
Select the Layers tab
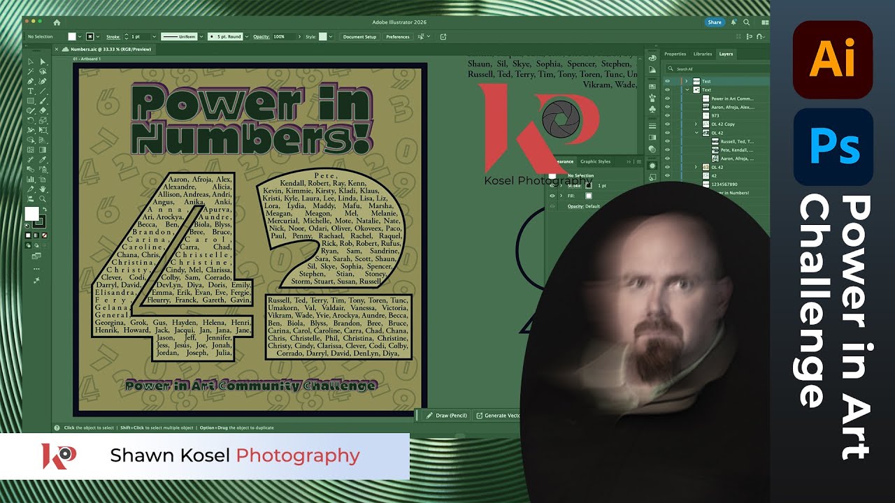(x=726, y=54)
